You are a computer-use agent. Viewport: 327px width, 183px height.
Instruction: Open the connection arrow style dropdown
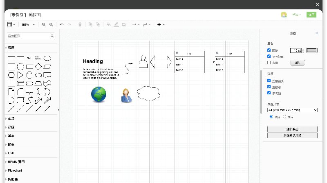point(136,24)
